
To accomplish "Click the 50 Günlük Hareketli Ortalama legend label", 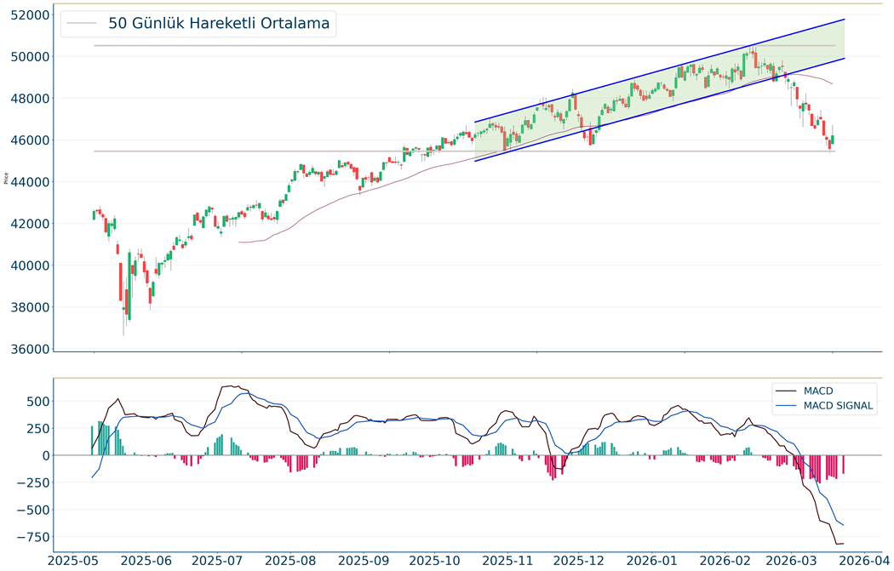I will coord(219,24).
